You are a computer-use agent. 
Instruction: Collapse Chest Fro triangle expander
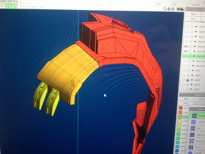193,66
